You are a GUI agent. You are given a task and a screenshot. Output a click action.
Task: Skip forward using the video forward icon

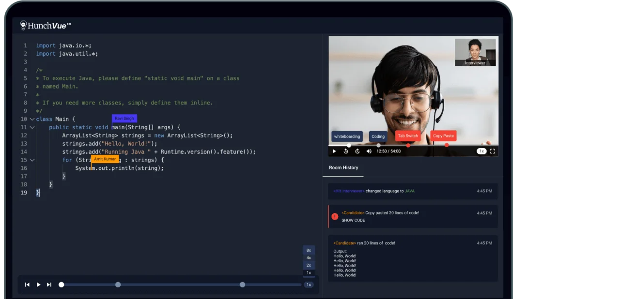357,151
